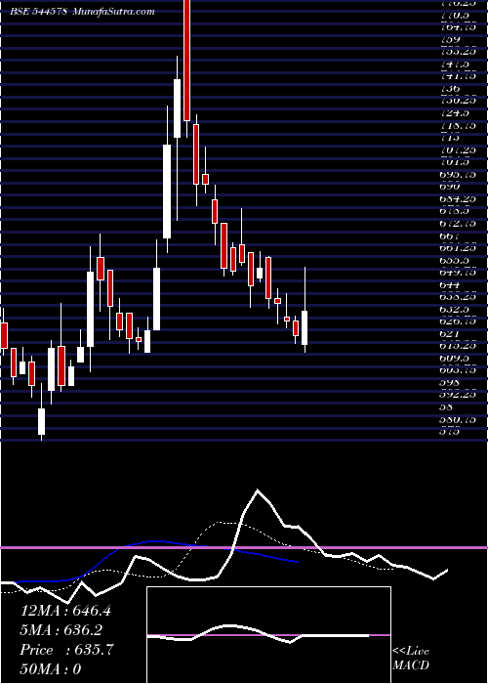Select the 5MA : 636.2 readout
The width and height of the screenshot is (488, 684).
pyautogui.click(x=62, y=630)
